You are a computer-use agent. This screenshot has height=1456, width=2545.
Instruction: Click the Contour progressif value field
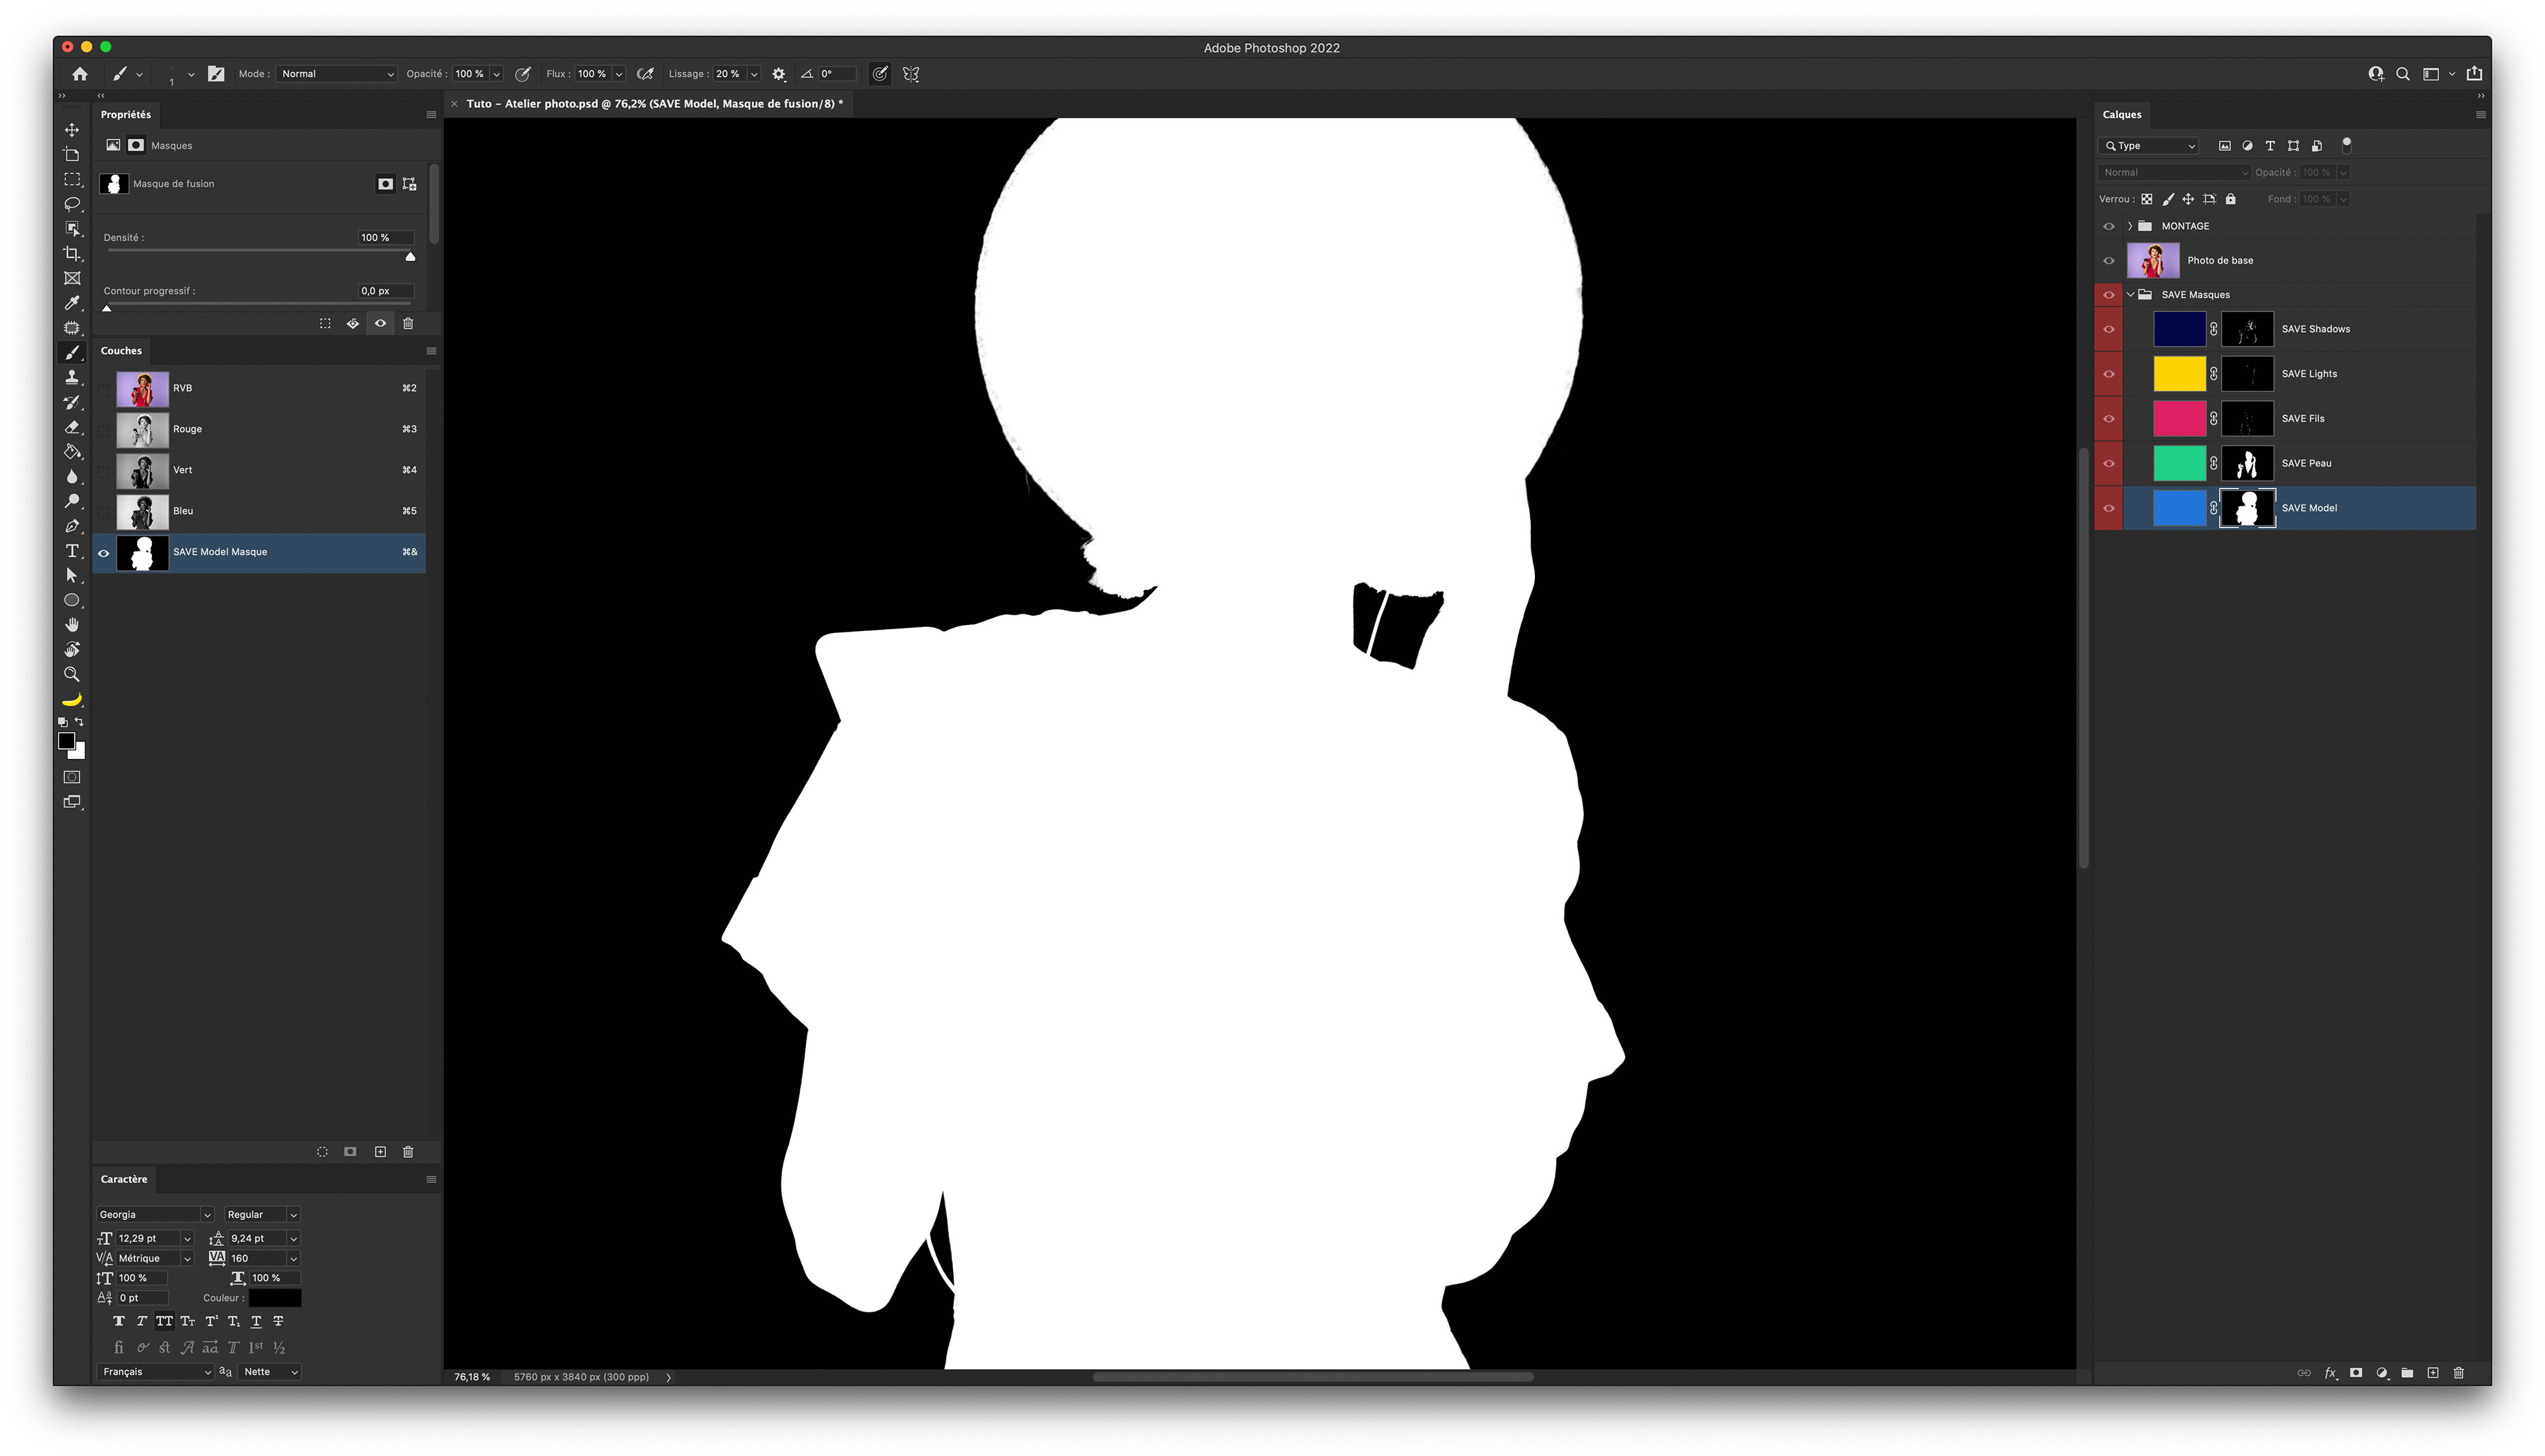coord(385,291)
